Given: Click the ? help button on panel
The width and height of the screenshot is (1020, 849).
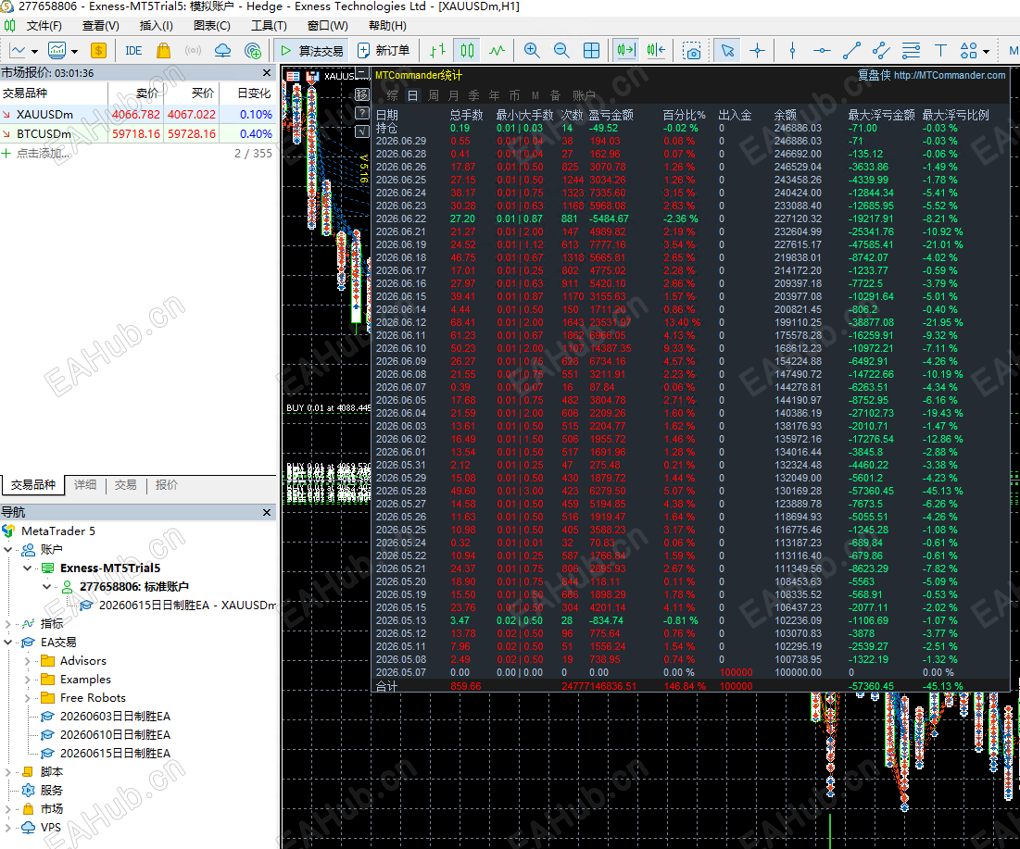Looking at the screenshot, I should (x=362, y=113).
